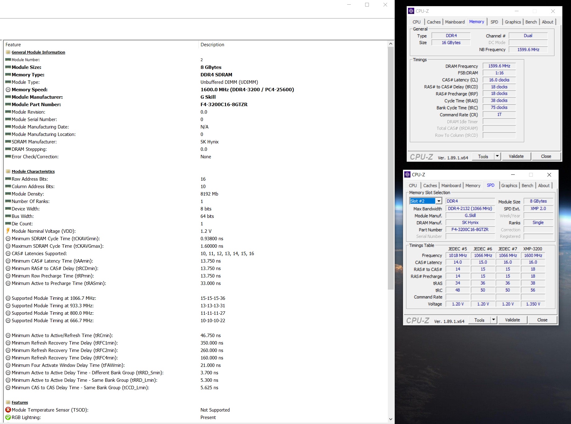Screen dimensions: 571x424
Task: Click the chip icon beside Bus Width
Action: 8,216
